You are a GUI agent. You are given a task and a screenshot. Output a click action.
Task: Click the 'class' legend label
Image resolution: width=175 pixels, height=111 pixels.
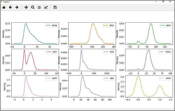pyautogui.click(x=168, y=78)
